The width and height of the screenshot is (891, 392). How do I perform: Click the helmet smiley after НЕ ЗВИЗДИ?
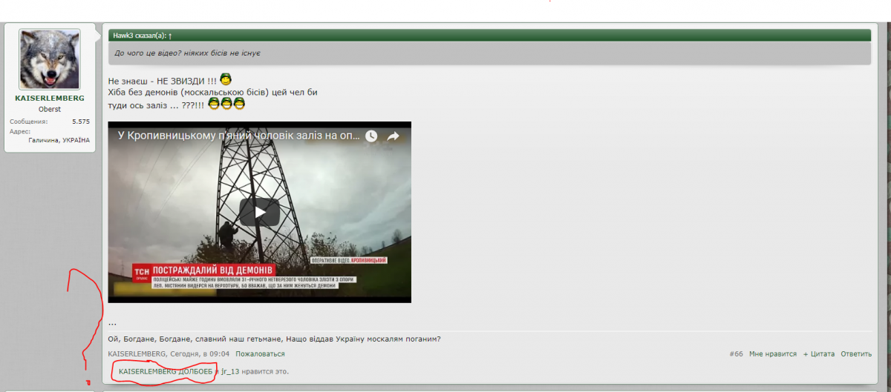tap(226, 79)
